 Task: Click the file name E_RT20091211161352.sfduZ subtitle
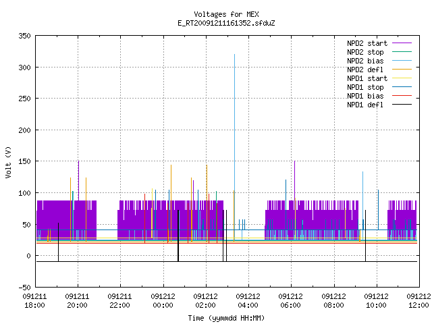tap(226, 23)
